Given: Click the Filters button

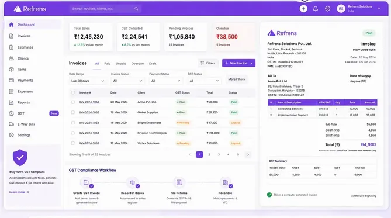Looking at the screenshot, I should pyautogui.click(x=208, y=63).
